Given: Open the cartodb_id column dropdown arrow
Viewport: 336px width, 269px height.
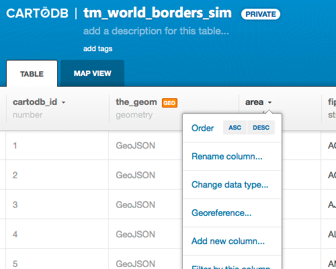Looking at the screenshot, I should pyautogui.click(x=64, y=103).
